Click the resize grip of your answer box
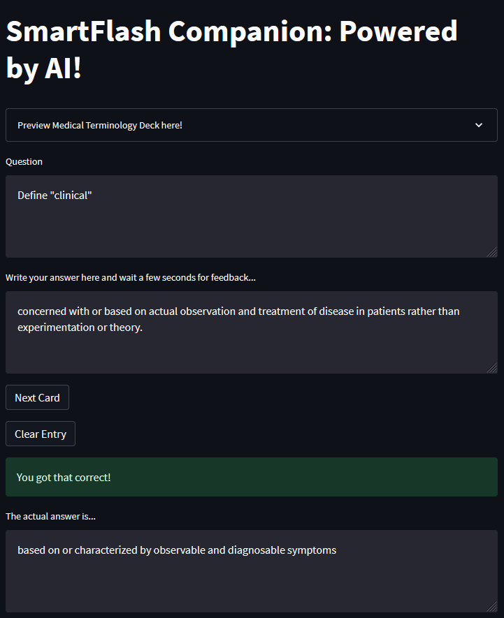Screen dimensions: 504x618 (491, 368)
